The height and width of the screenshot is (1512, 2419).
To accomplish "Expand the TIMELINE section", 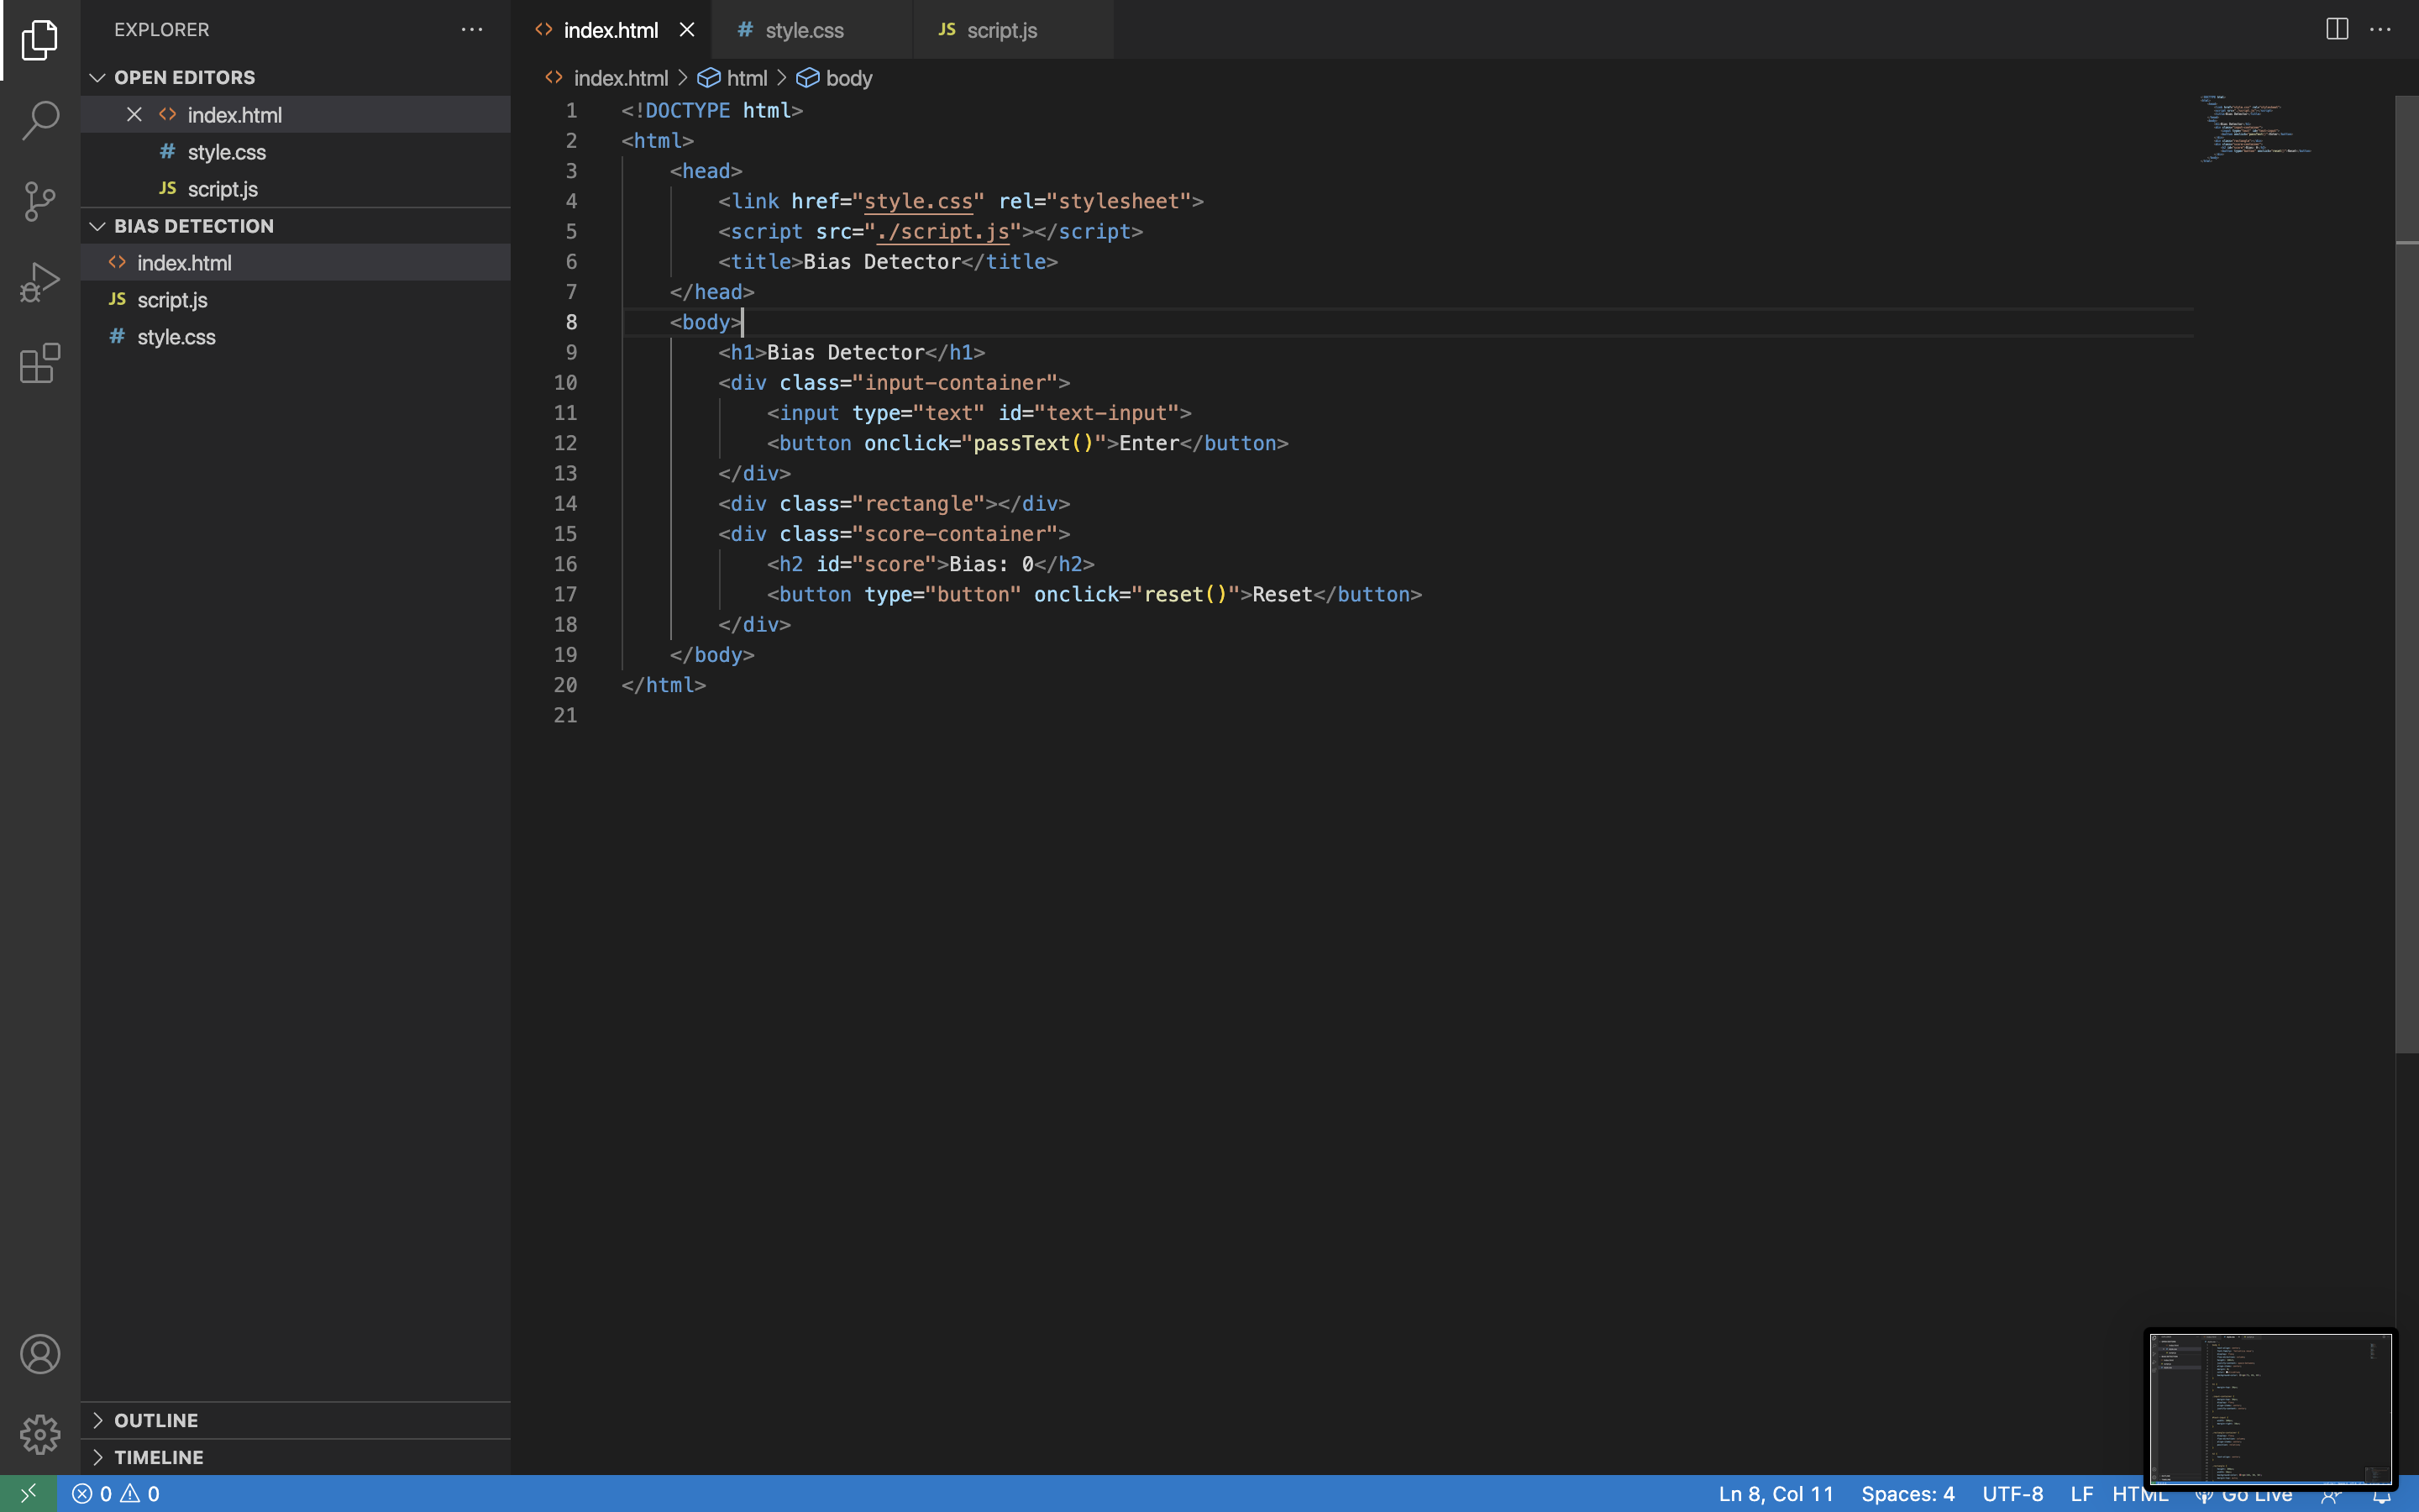I will pyautogui.click(x=158, y=1457).
